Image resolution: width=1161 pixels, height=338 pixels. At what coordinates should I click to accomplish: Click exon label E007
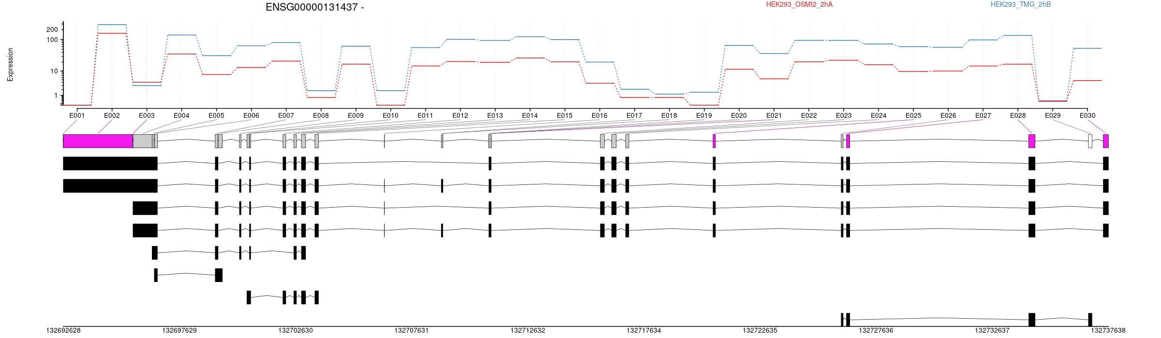tap(286, 115)
